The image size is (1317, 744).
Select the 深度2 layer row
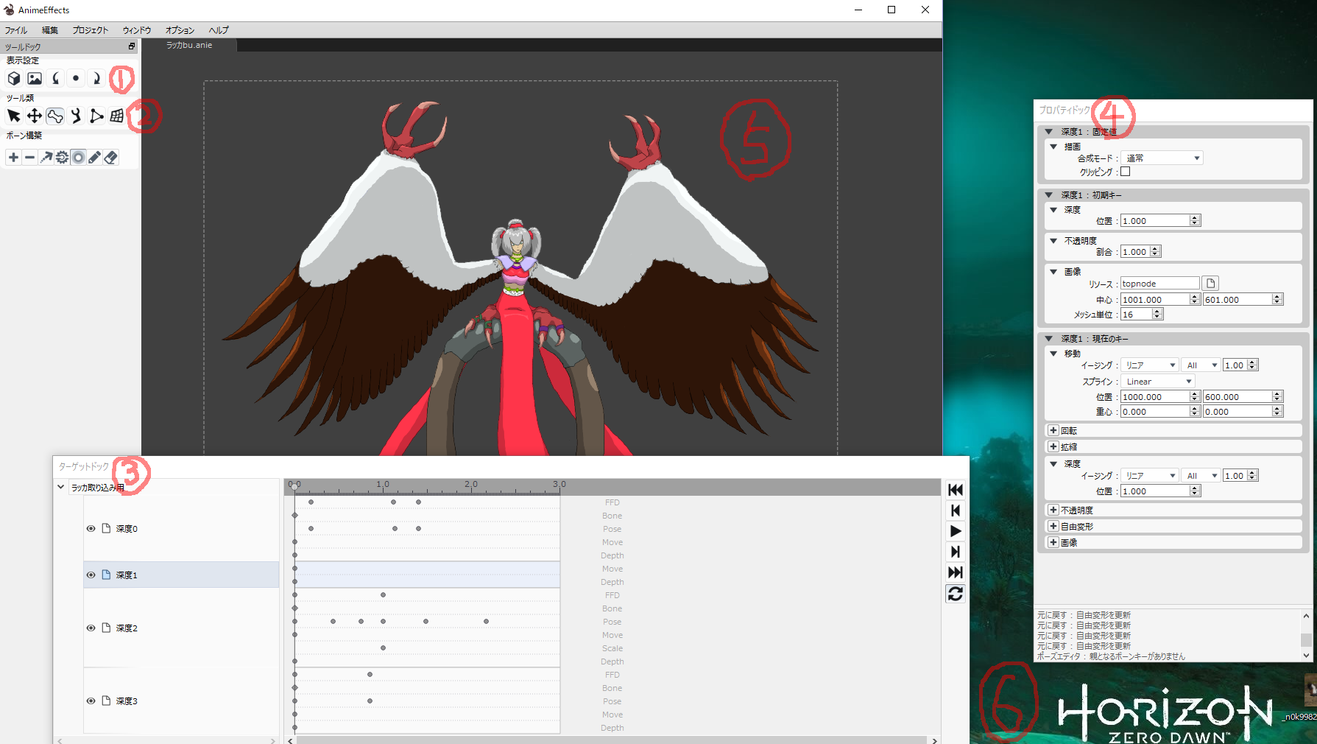(181, 628)
